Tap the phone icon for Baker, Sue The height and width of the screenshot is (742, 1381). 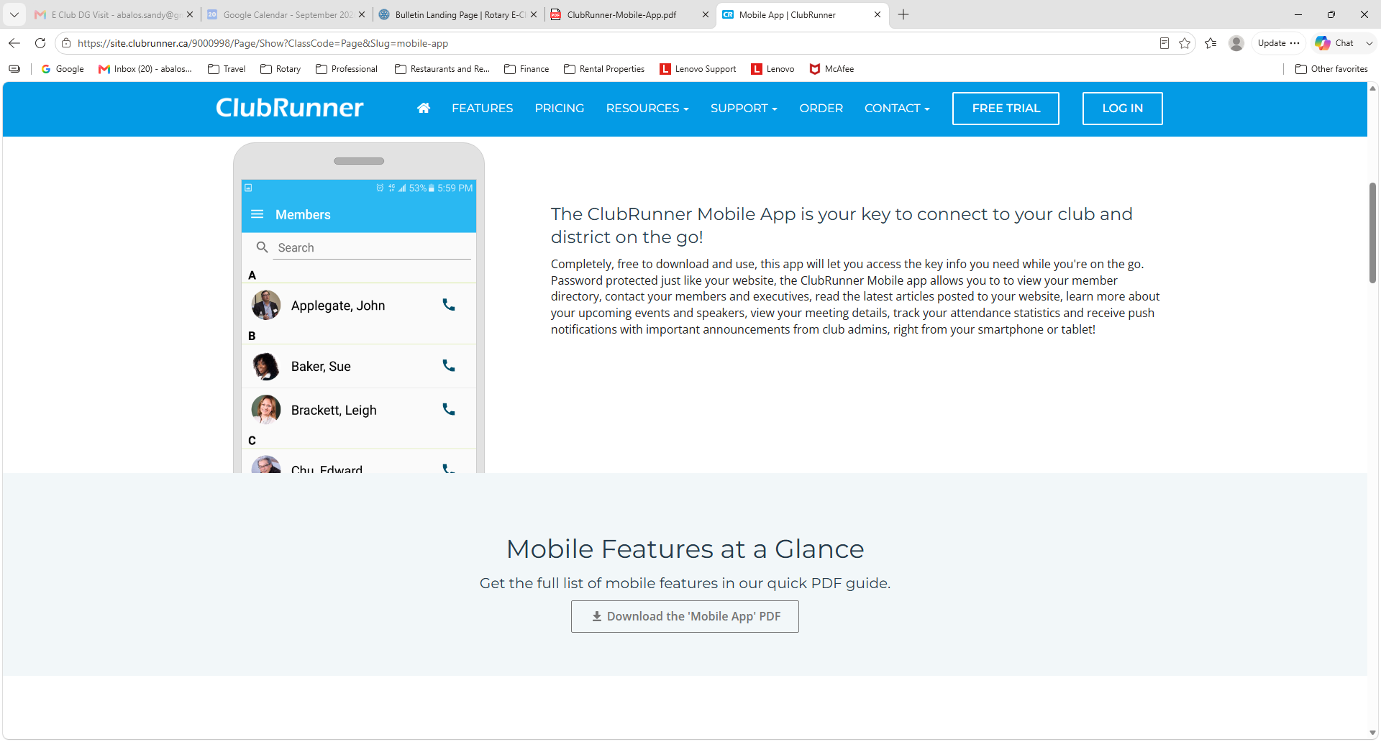449,366
